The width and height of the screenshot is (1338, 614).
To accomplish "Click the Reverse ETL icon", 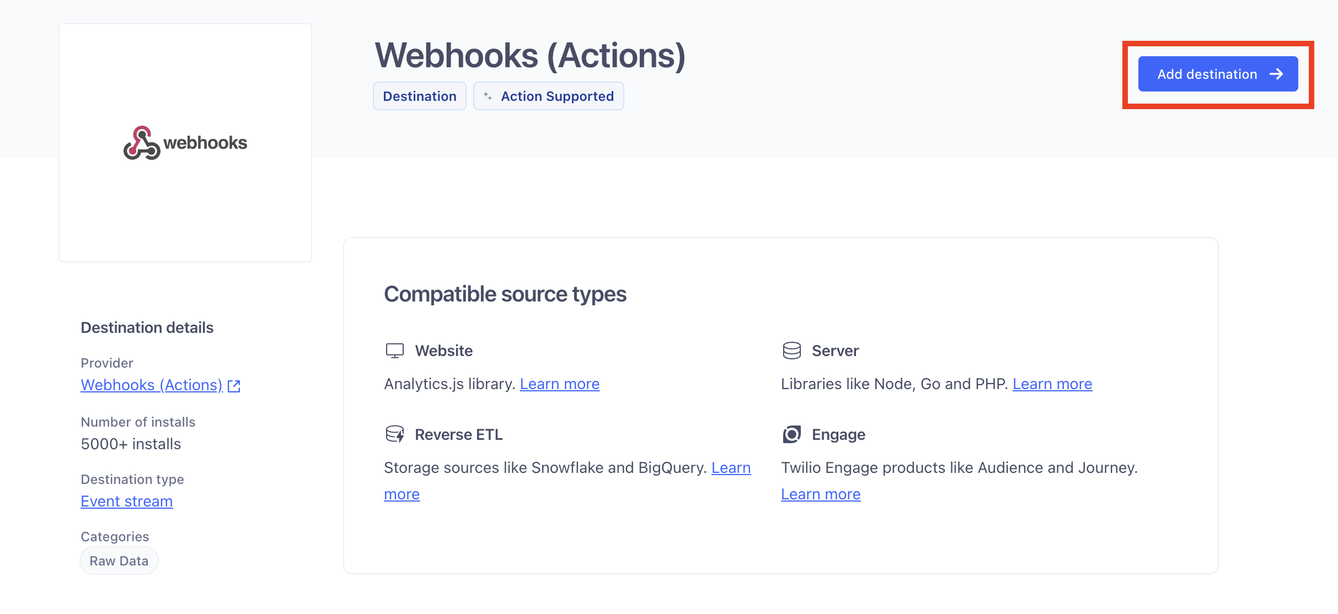I will pos(395,434).
